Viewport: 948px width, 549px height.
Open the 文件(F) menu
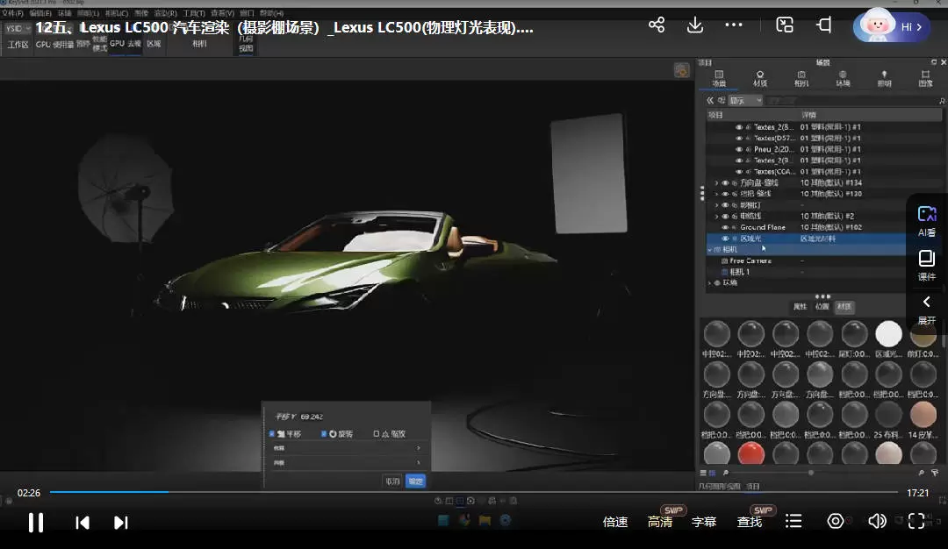tap(12, 12)
